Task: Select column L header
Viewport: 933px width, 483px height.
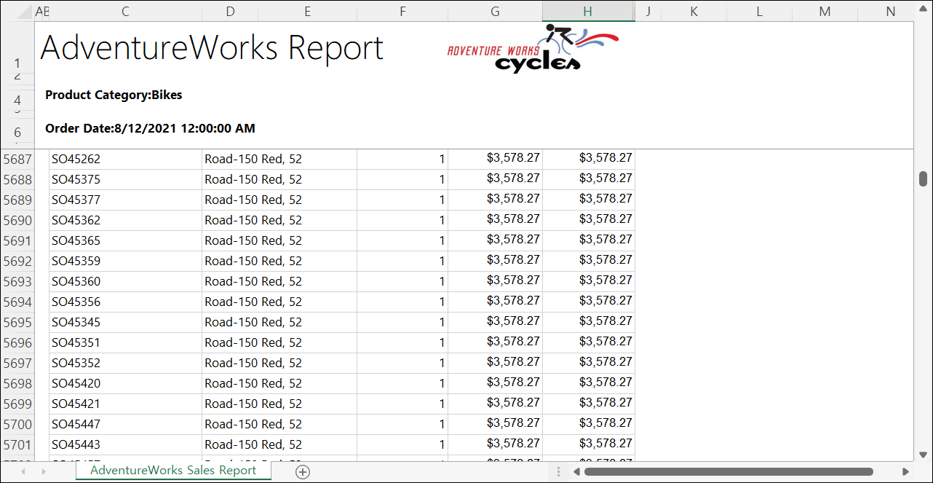Action: (759, 11)
